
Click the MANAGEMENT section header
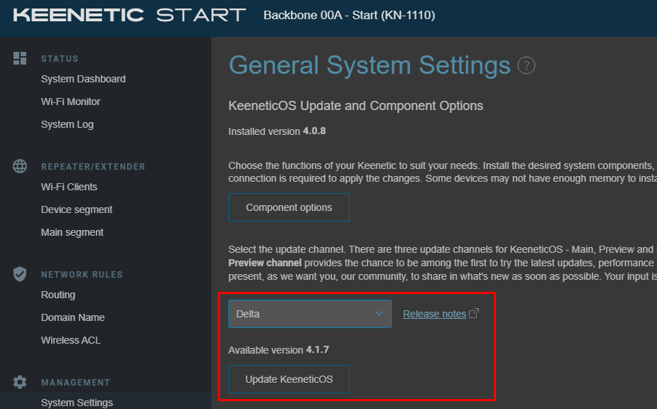coord(75,383)
